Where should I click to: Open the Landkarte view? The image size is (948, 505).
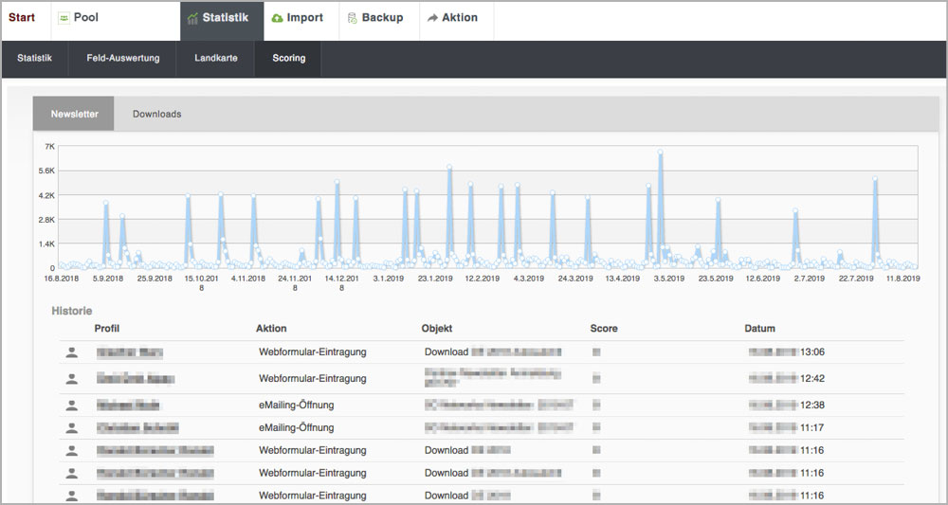coord(216,59)
